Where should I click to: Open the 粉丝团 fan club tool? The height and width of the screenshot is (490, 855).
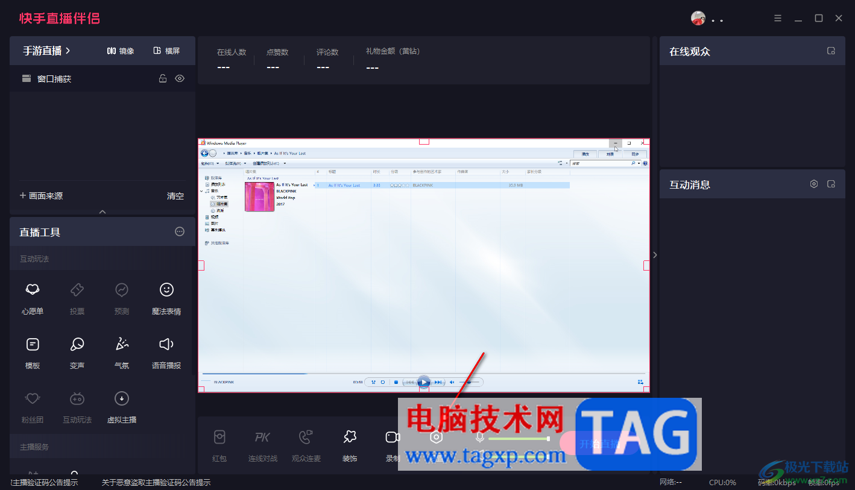[33, 407]
